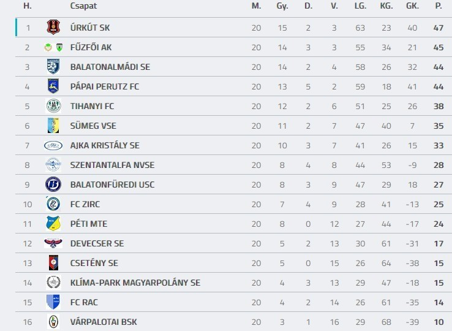Click the Pápai Perutz FC crest
Image resolution: width=452 pixels, height=331 pixels.
53,86
